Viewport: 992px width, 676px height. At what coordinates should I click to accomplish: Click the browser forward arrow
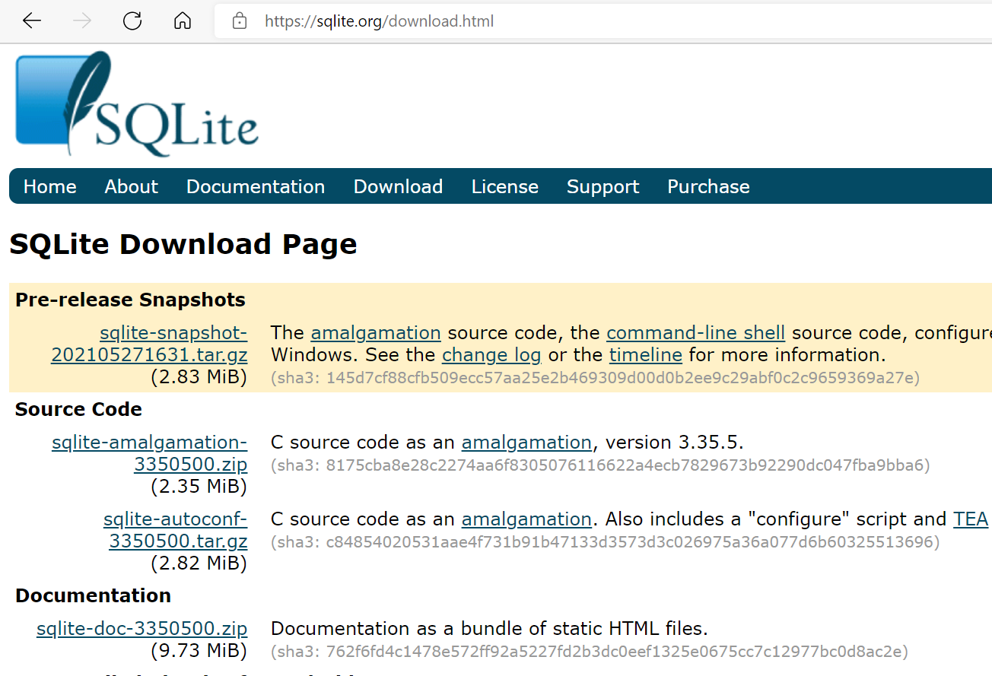point(81,21)
